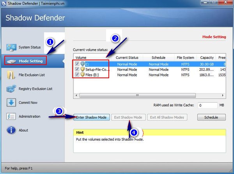
Task: Uncheck the Setup-File-Co volume checkbox
Action: 77,69
